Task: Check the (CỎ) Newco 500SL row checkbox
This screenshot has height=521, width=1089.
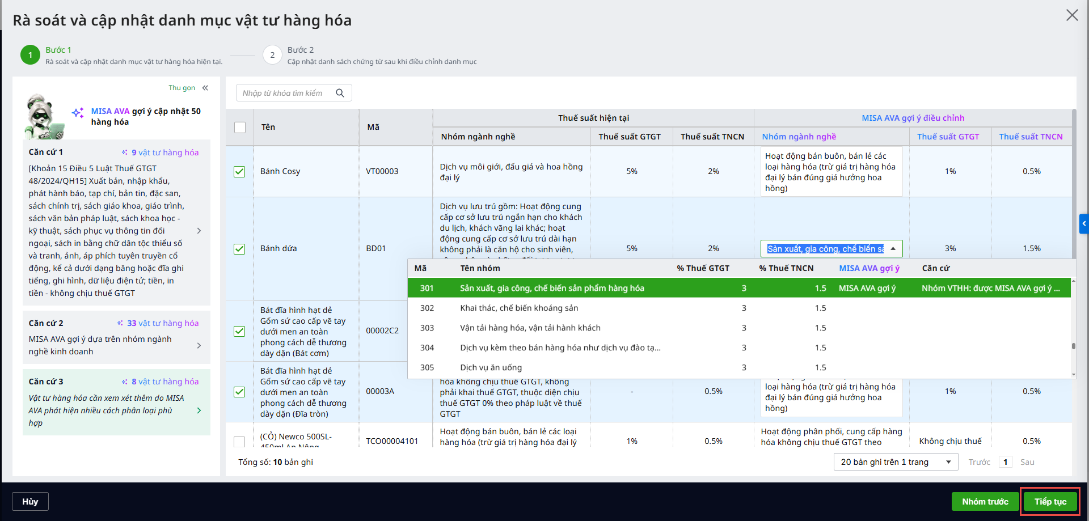Action: click(x=239, y=441)
